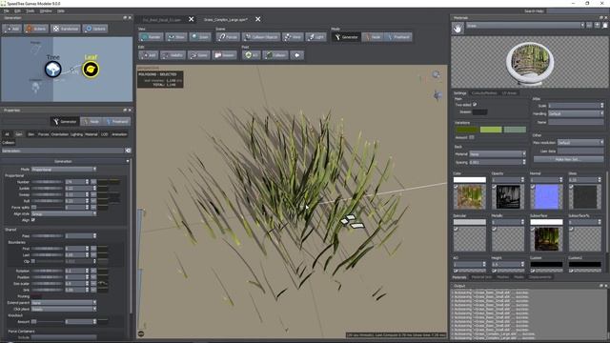Click the Subsurface grass texture thumbnail
The width and height of the screenshot is (610, 343).
pyautogui.click(x=546, y=239)
